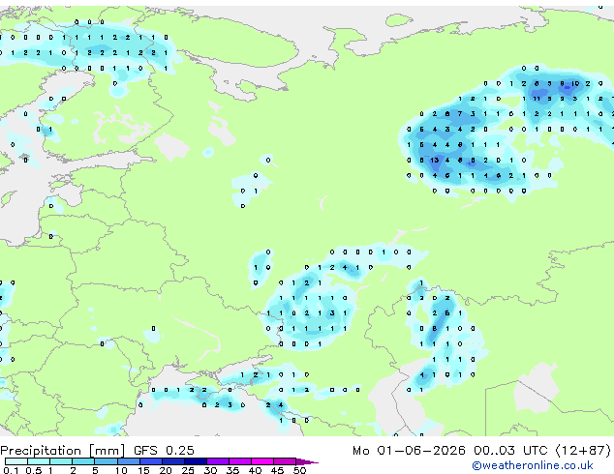Click the legend's over-50 arrow tip
Screen dimensions: 614x474
307,461
